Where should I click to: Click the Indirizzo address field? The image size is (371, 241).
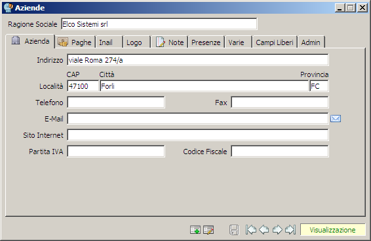tap(198, 60)
